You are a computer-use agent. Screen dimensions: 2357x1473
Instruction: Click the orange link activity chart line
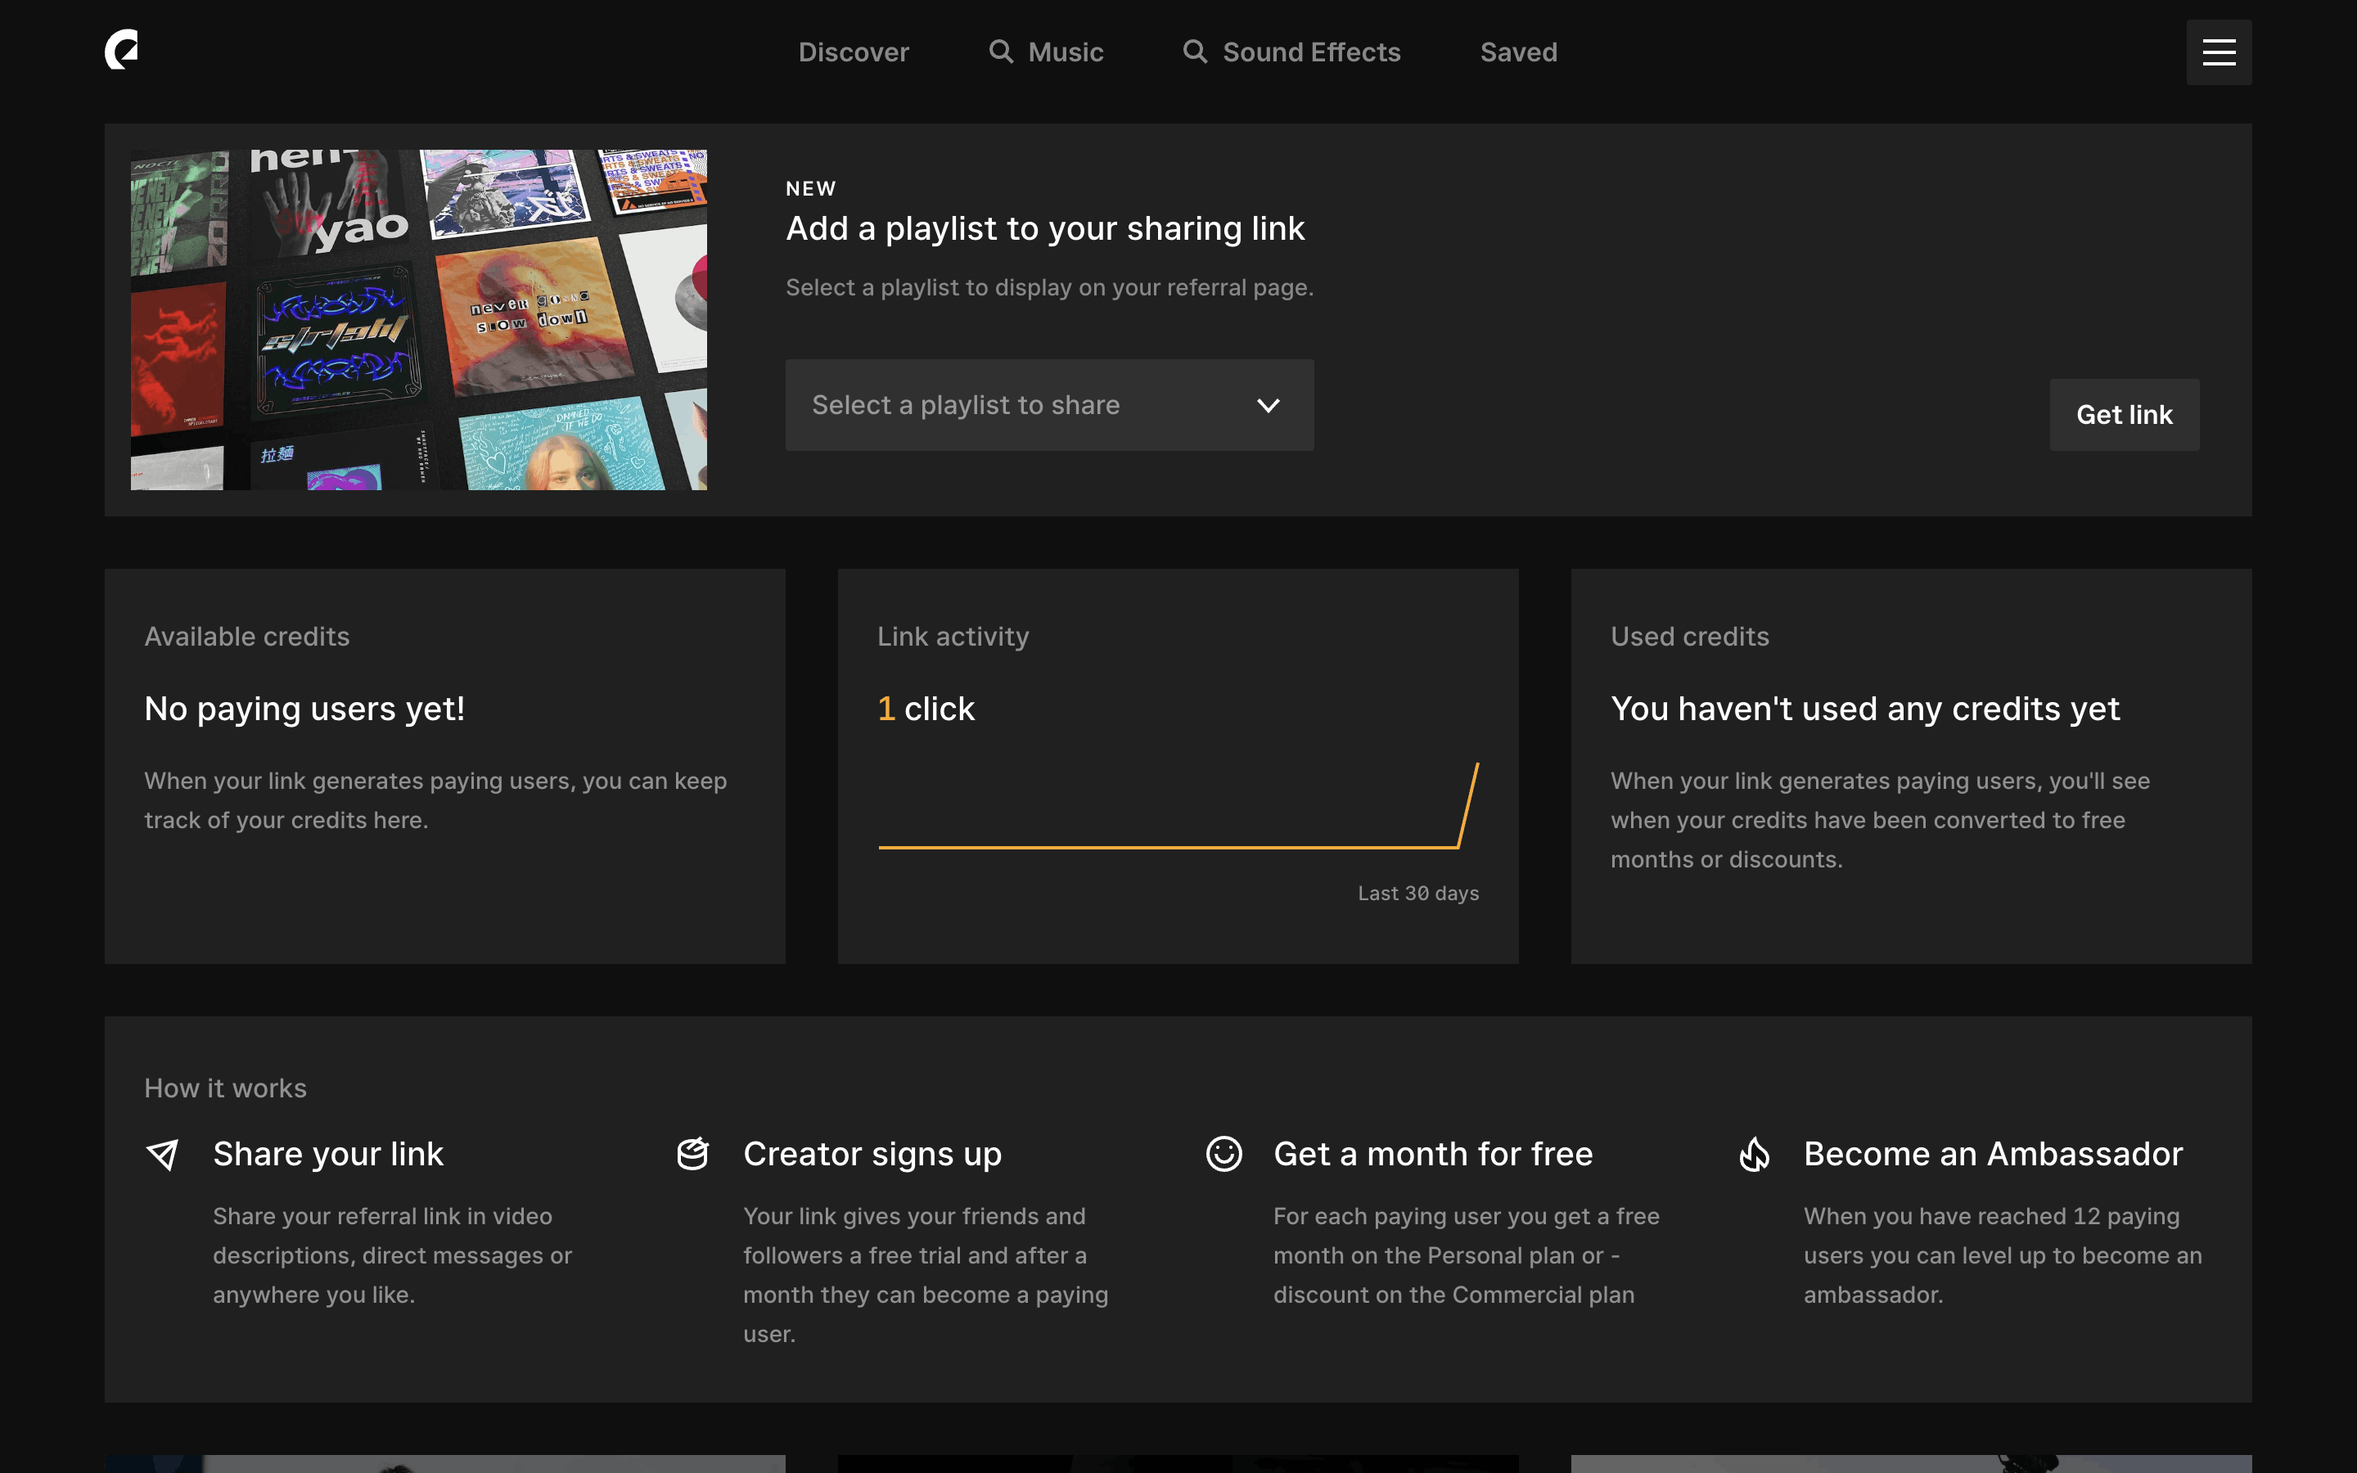[x=1169, y=847]
